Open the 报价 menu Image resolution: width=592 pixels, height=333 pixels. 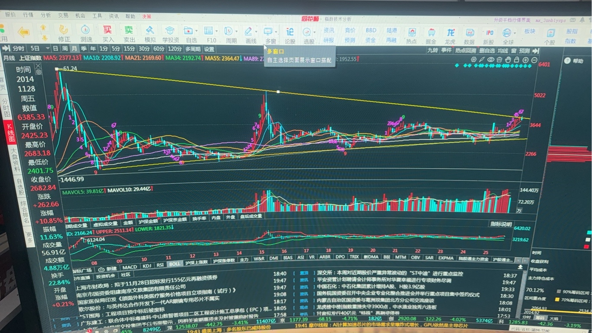[x=10, y=14]
